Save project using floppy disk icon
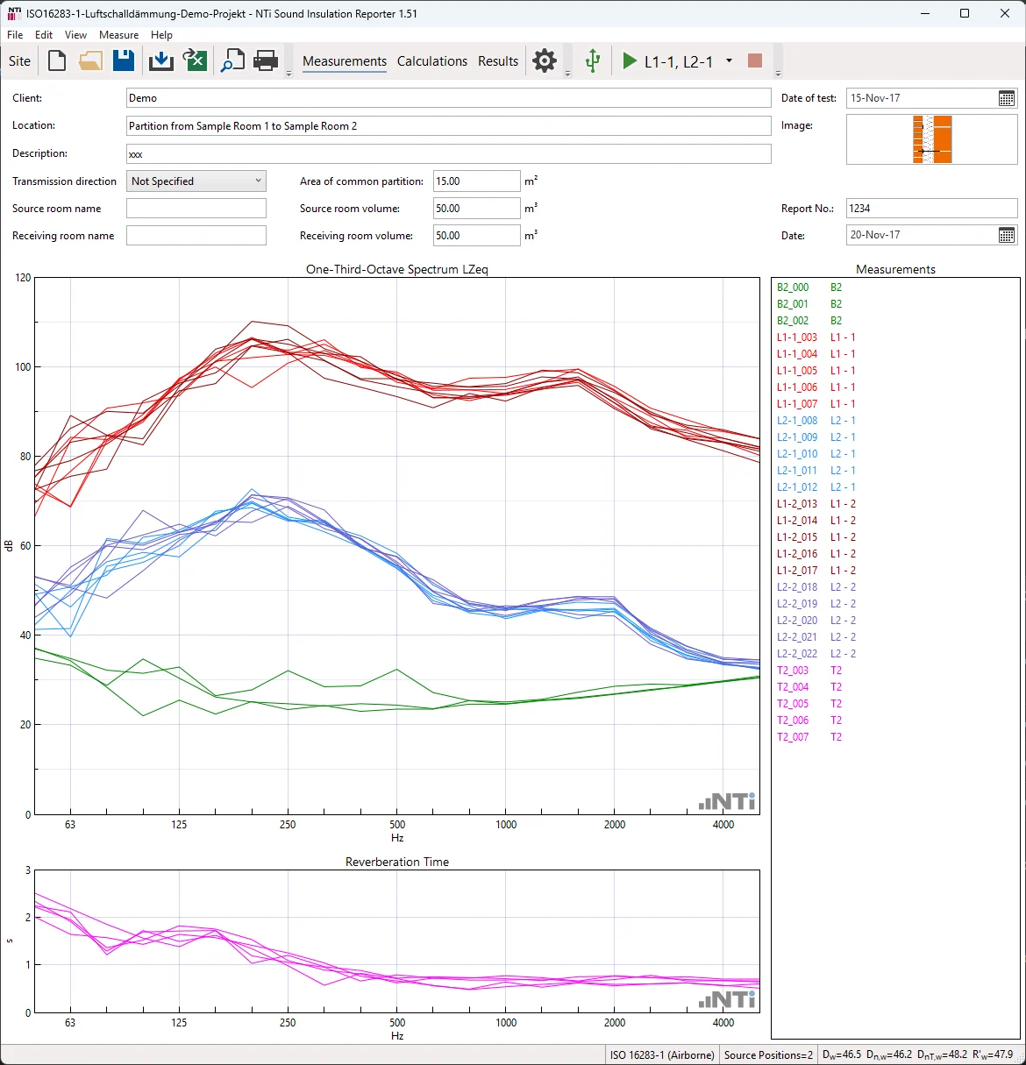 pos(124,60)
